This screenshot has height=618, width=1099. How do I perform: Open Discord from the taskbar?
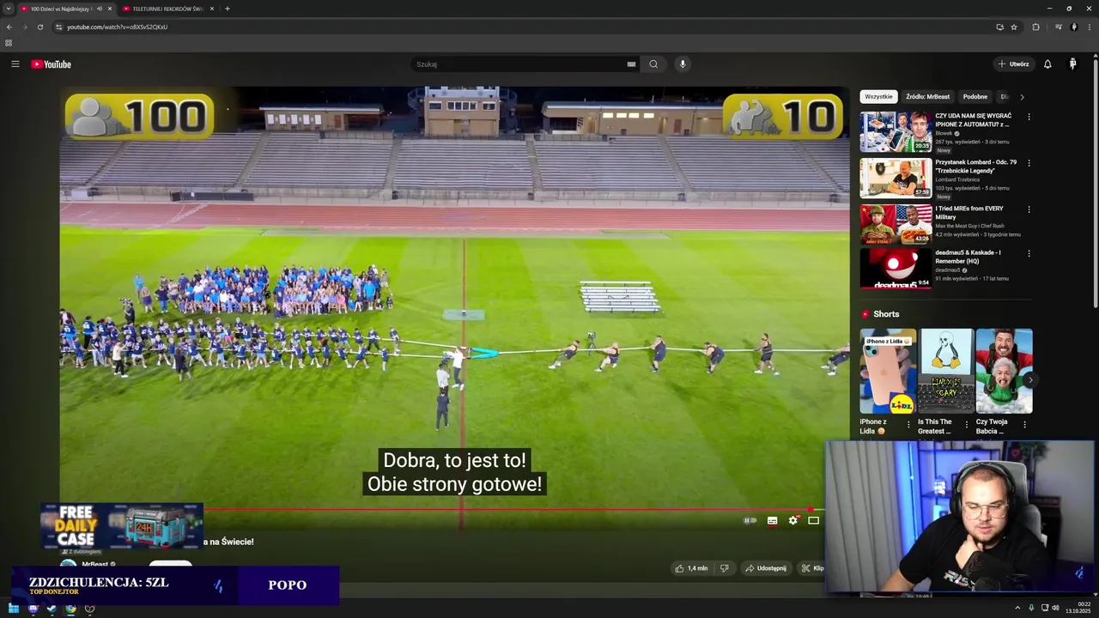click(x=33, y=609)
